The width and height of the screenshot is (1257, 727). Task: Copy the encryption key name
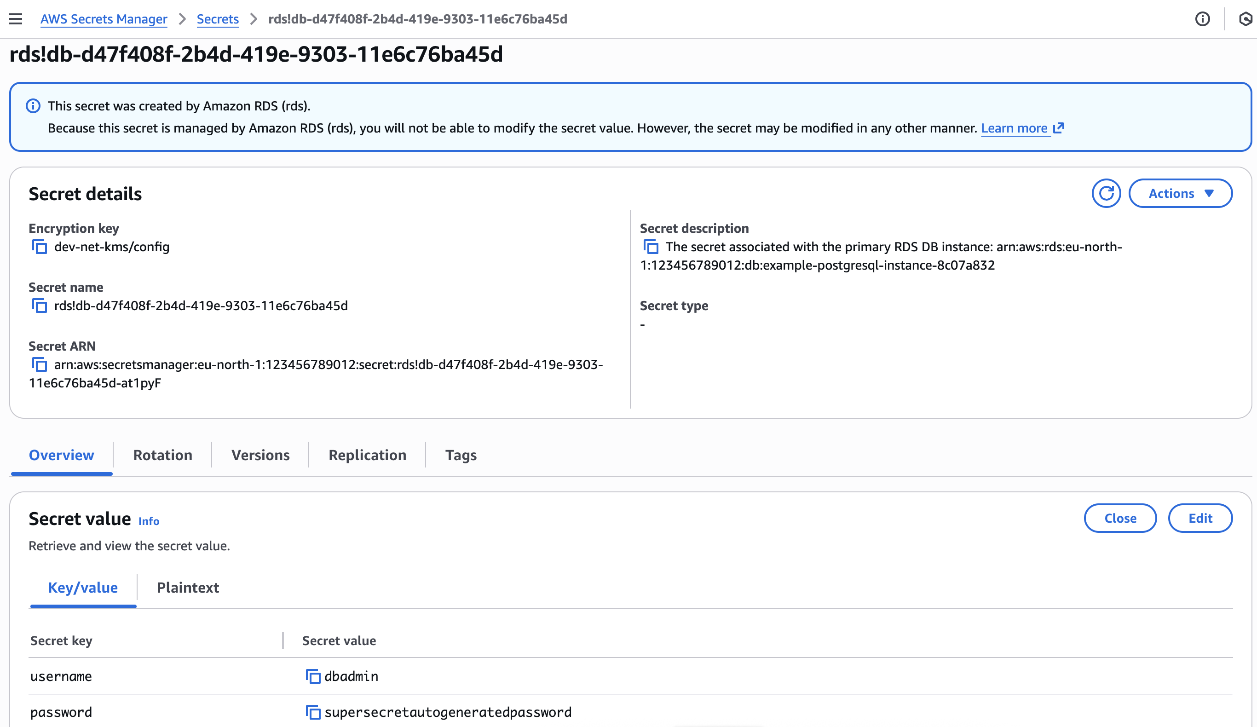pos(40,247)
